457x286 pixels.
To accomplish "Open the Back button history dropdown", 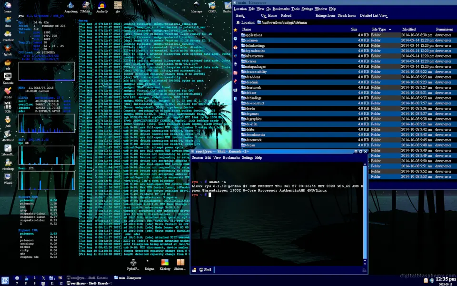I will (244, 18).
